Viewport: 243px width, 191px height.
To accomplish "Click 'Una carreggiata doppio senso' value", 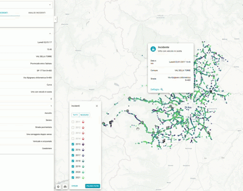I will pos(39,134).
